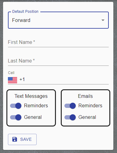This screenshot has height=153, width=117.
Task: Click the +1 country code text
Action: (x=22, y=80)
